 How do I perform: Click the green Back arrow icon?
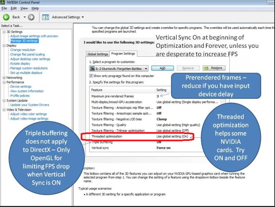6,17
